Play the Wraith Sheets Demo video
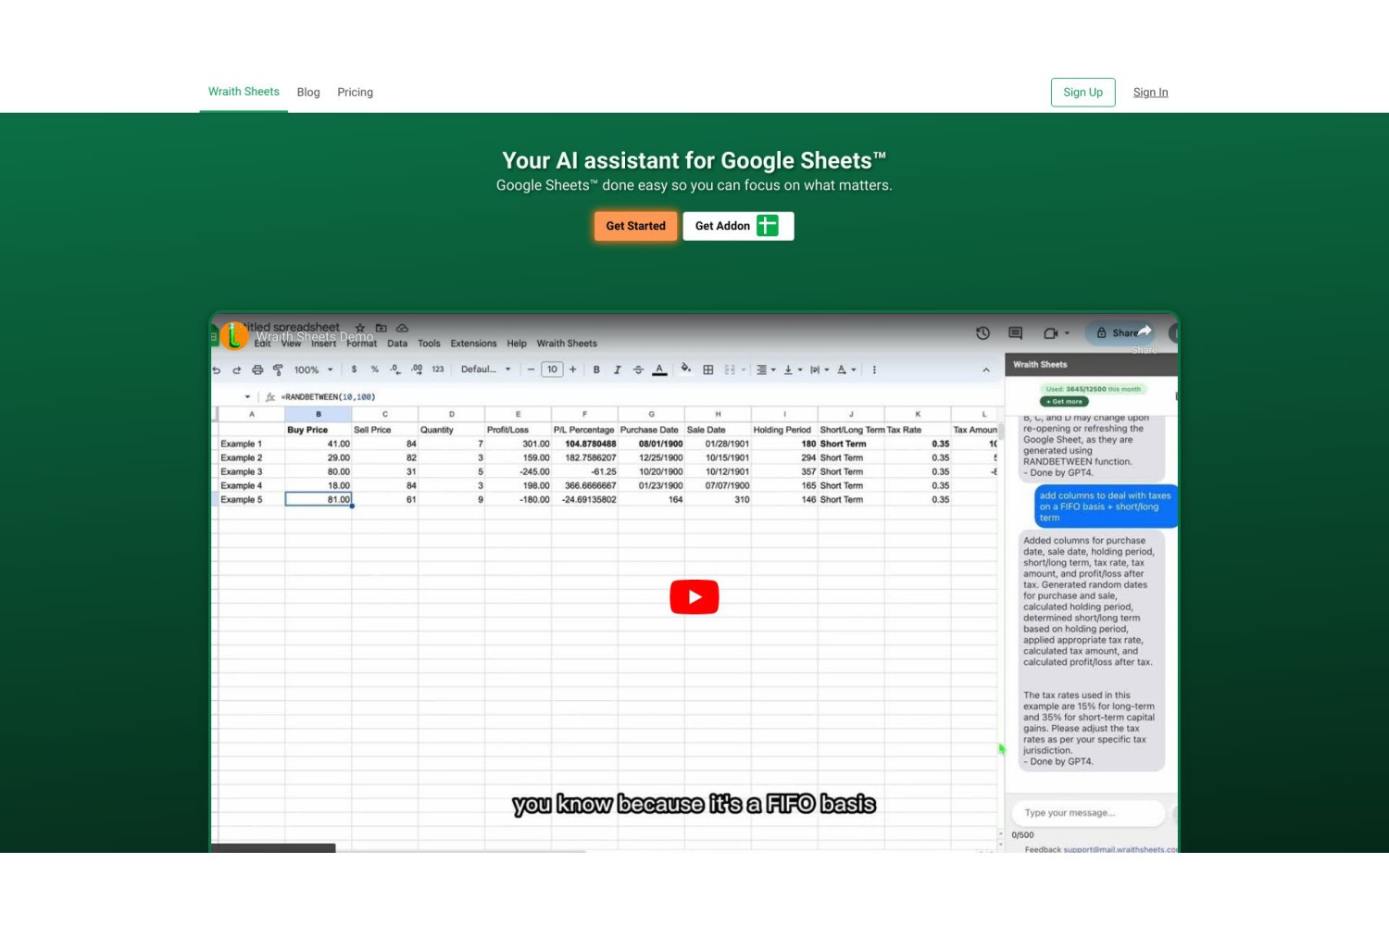The width and height of the screenshot is (1389, 926). pyautogui.click(x=694, y=597)
